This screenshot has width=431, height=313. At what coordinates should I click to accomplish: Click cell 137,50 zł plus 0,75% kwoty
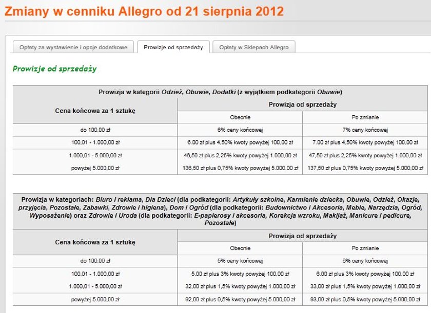[365, 168]
